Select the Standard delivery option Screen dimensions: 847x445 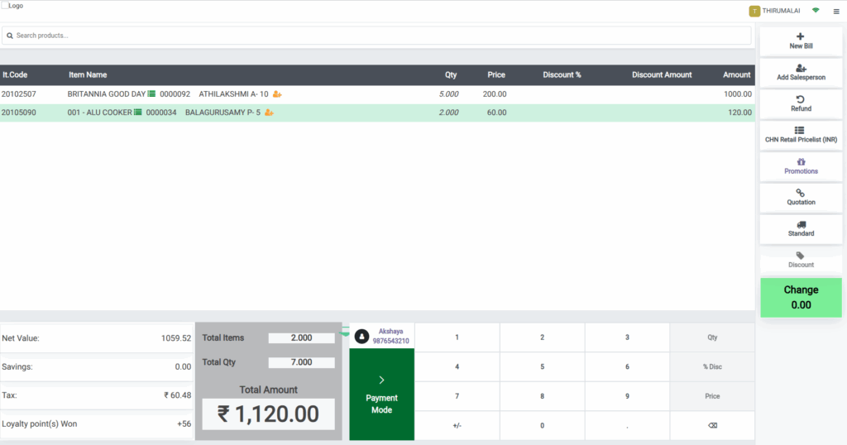click(x=801, y=228)
